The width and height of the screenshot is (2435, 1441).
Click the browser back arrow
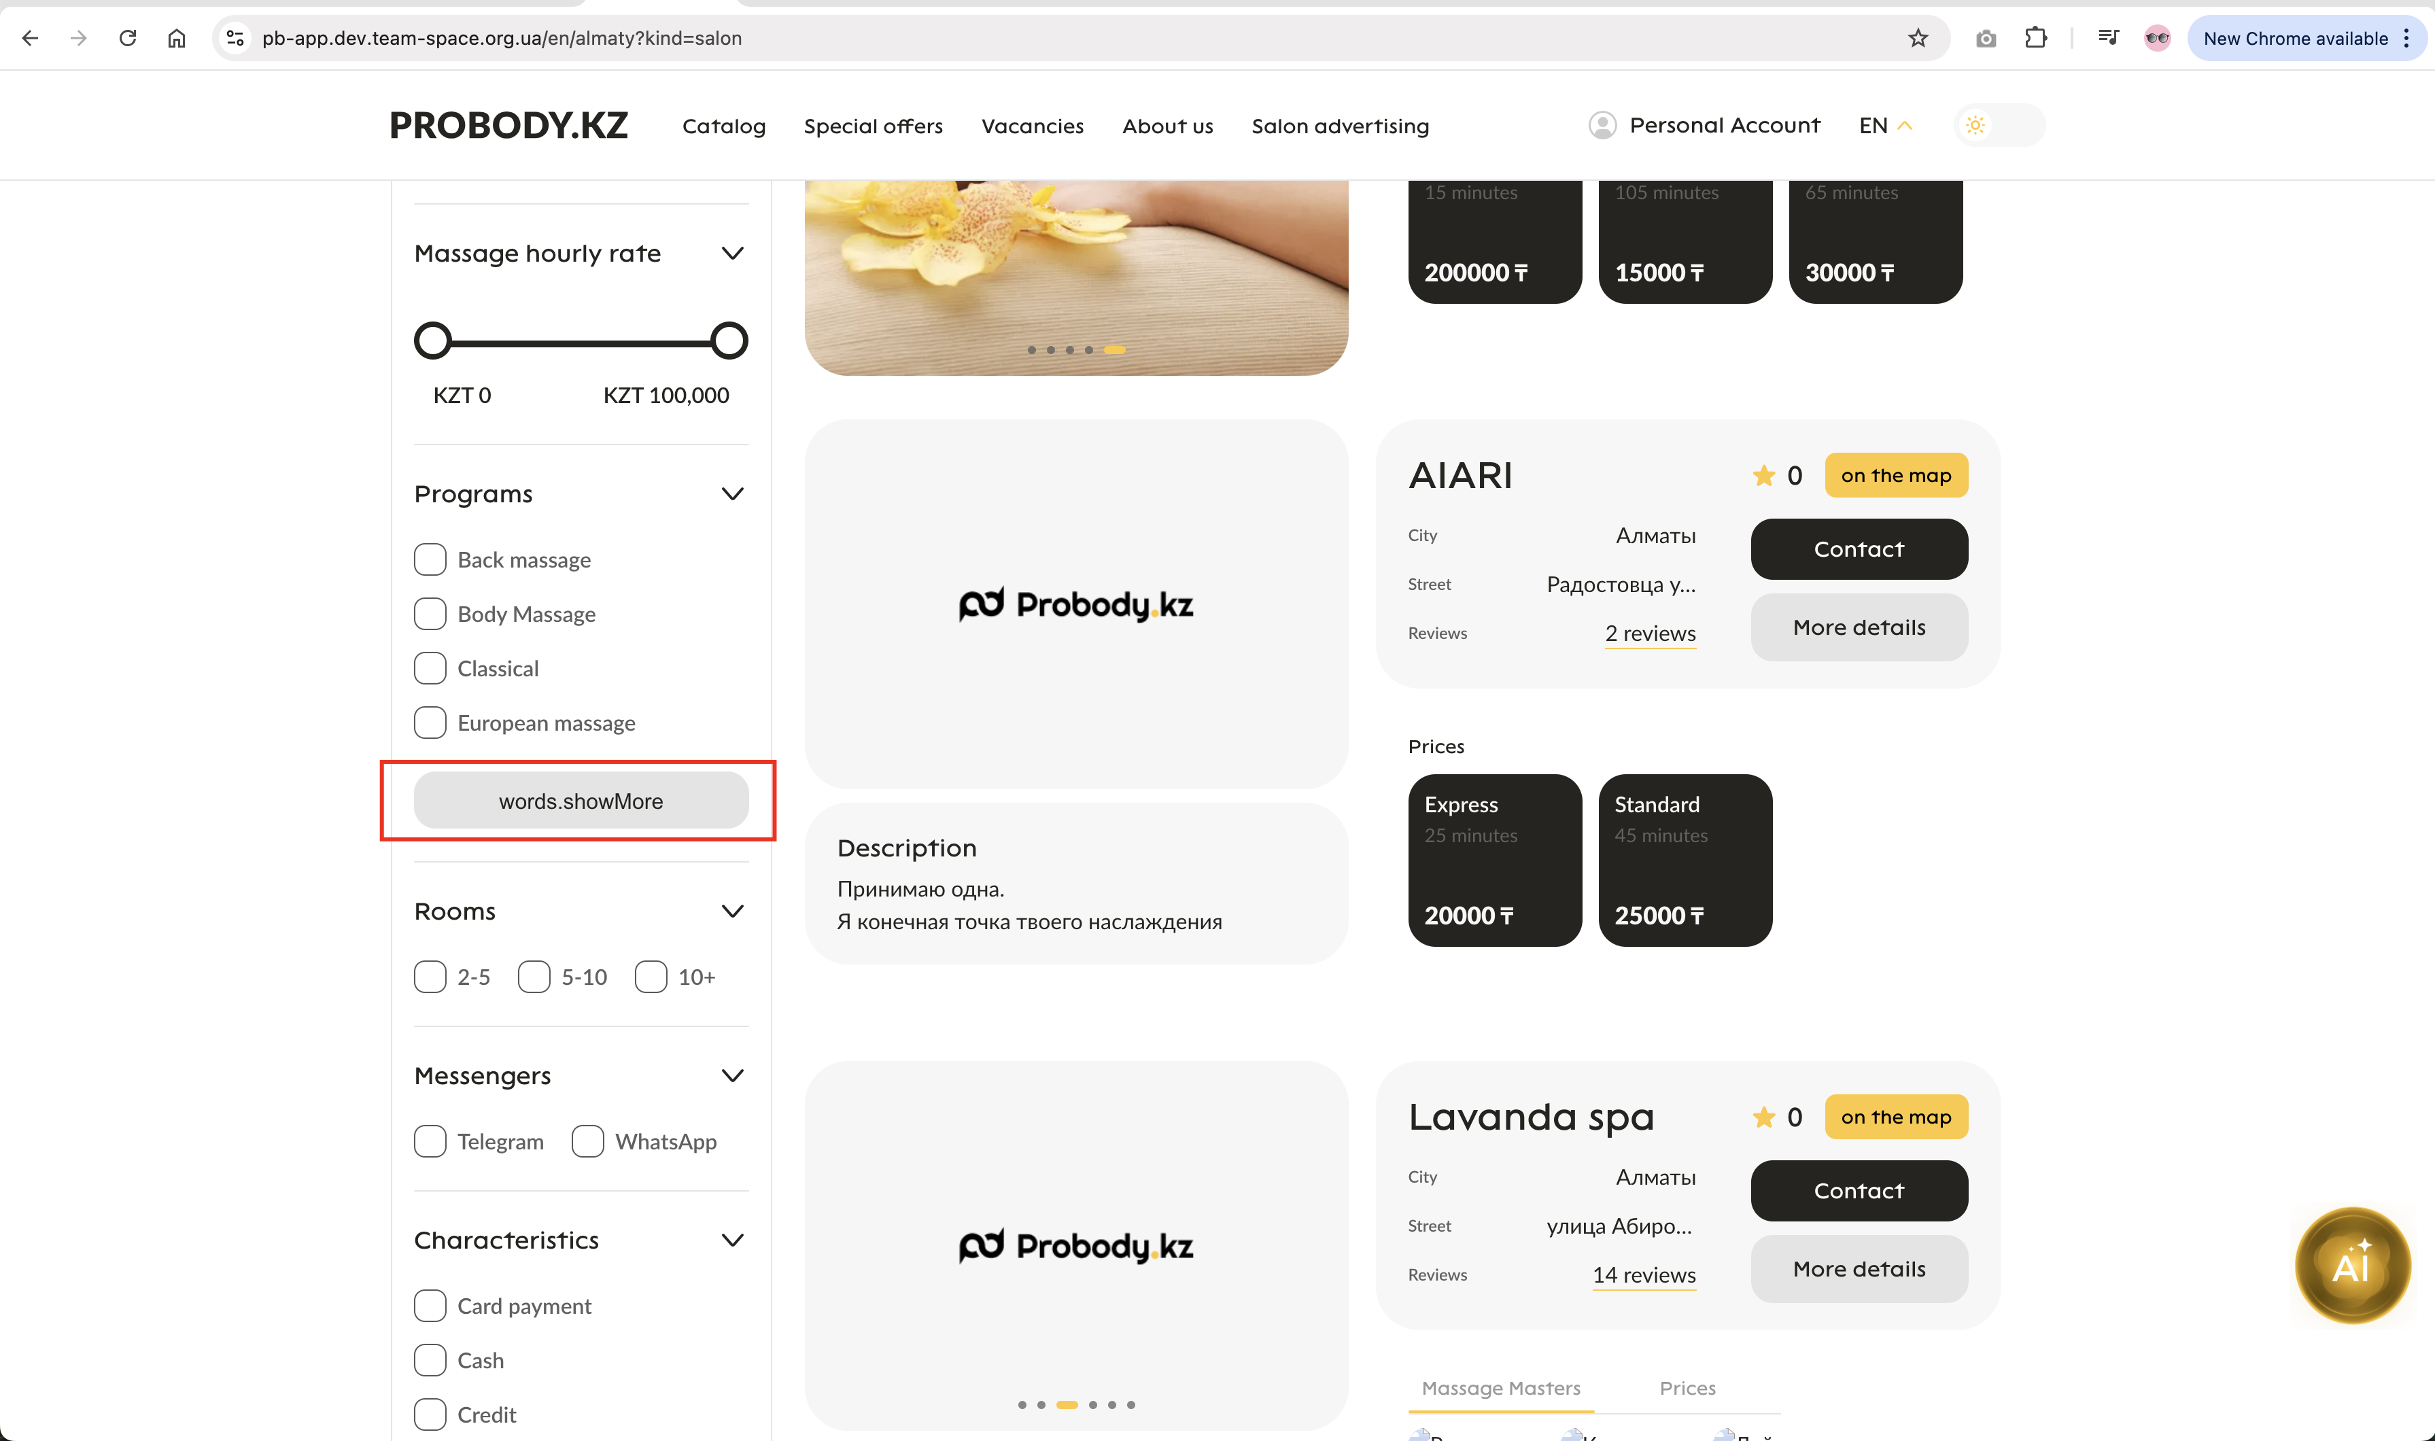pos(30,38)
